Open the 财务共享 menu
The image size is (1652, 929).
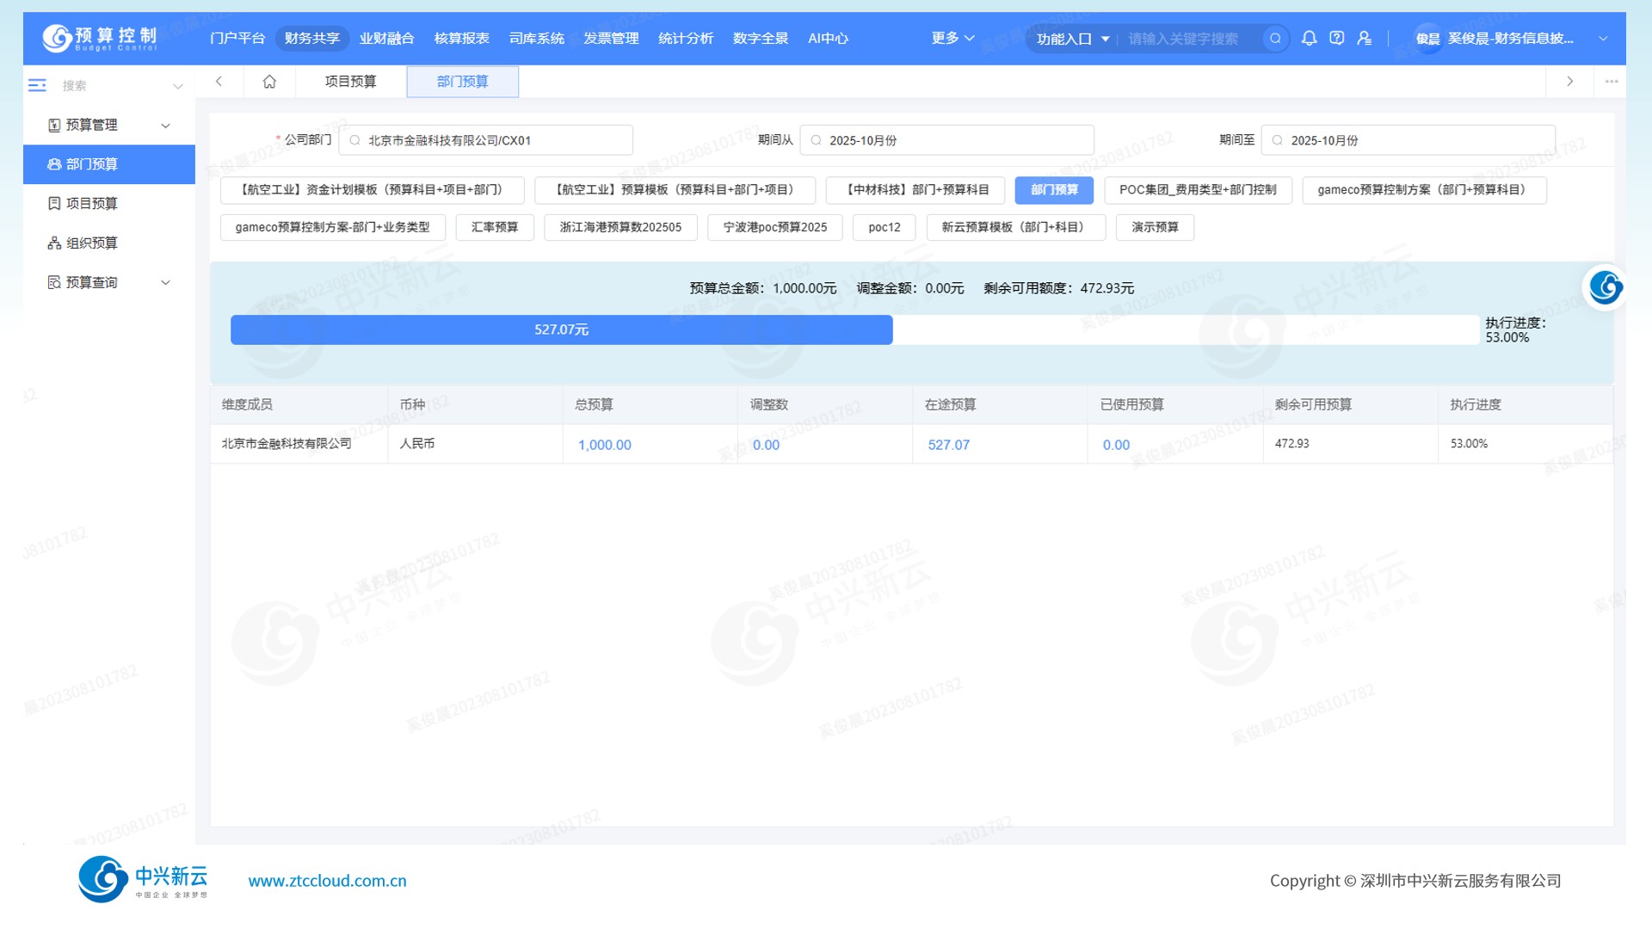pyautogui.click(x=311, y=38)
